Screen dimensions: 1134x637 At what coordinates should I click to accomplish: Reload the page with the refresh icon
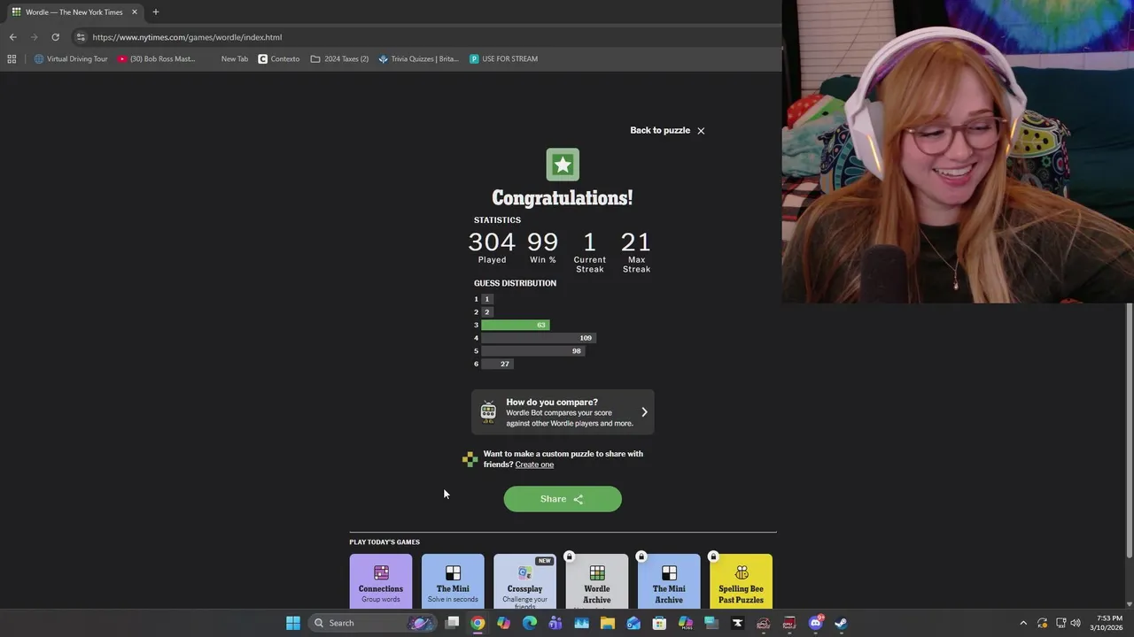(55, 37)
